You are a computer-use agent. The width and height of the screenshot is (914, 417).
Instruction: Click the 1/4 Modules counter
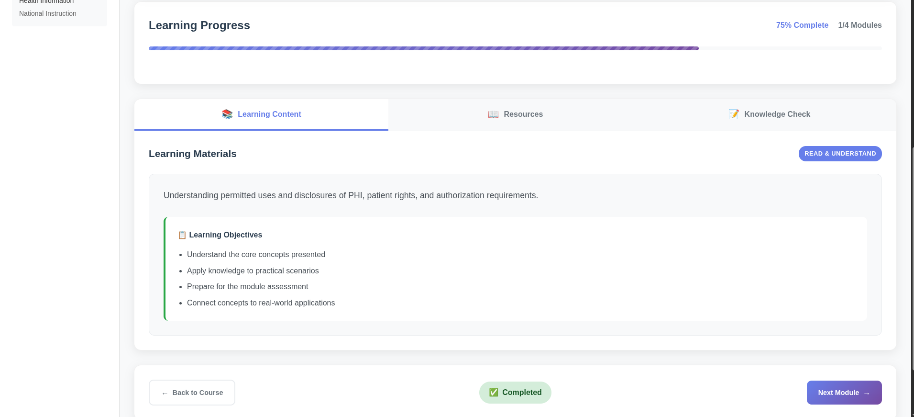[x=859, y=25]
